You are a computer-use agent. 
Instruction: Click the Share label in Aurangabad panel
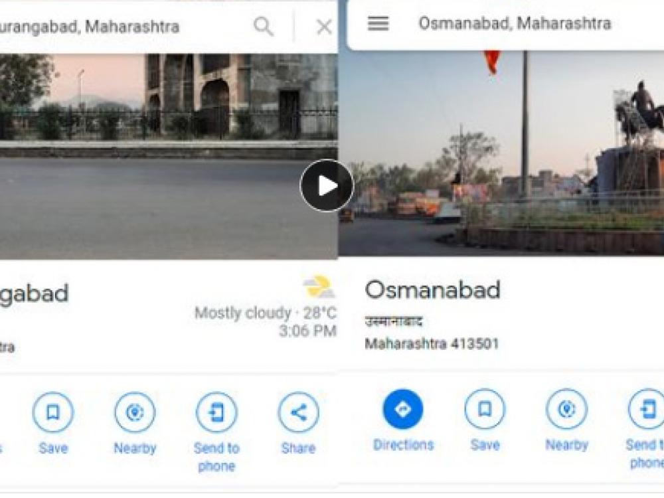click(x=299, y=448)
